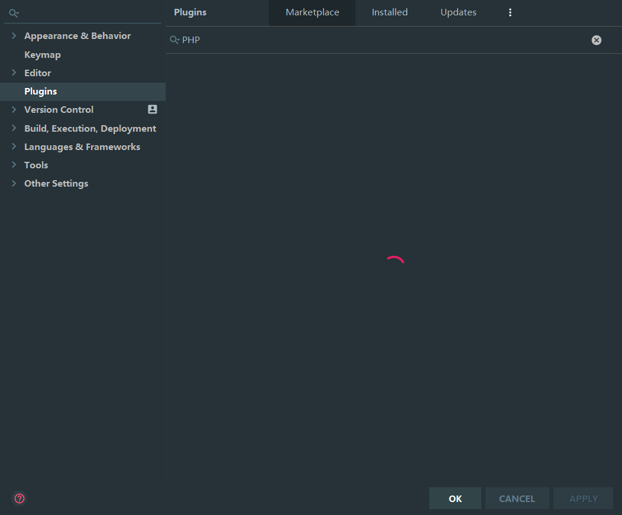Click inside the PHP plugin search field
Viewport: 622px width, 515px height.
355,40
